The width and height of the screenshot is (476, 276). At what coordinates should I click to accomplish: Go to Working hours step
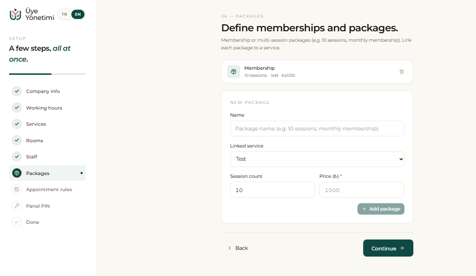point(47,107)
